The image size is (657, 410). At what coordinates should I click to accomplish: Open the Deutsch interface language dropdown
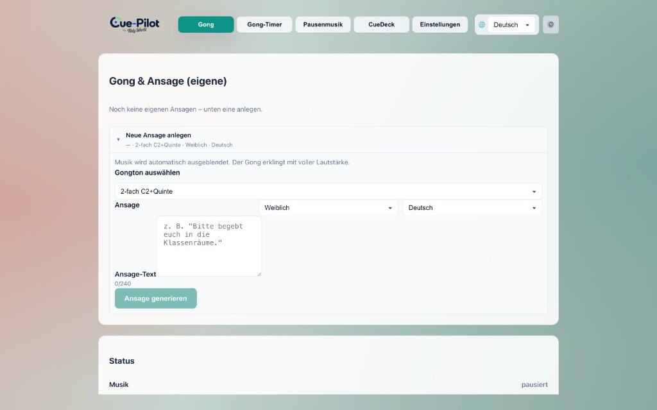511,25
